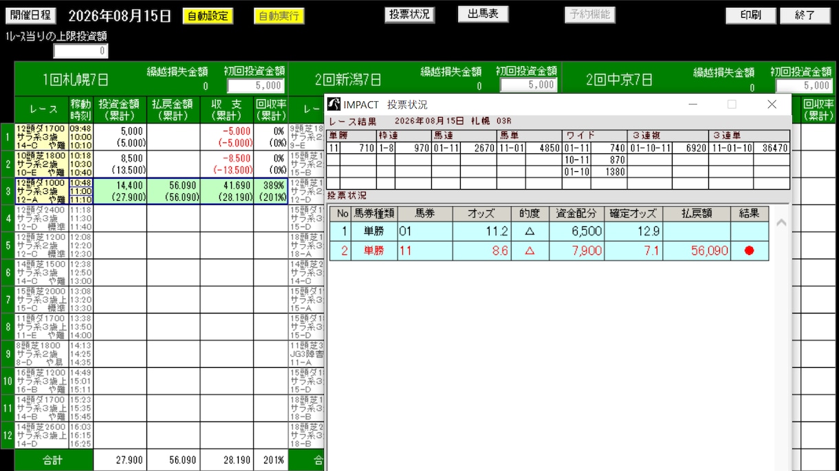Click the IMPACT horse logo icon
This screenshot has width=839, height=471.
334,105
